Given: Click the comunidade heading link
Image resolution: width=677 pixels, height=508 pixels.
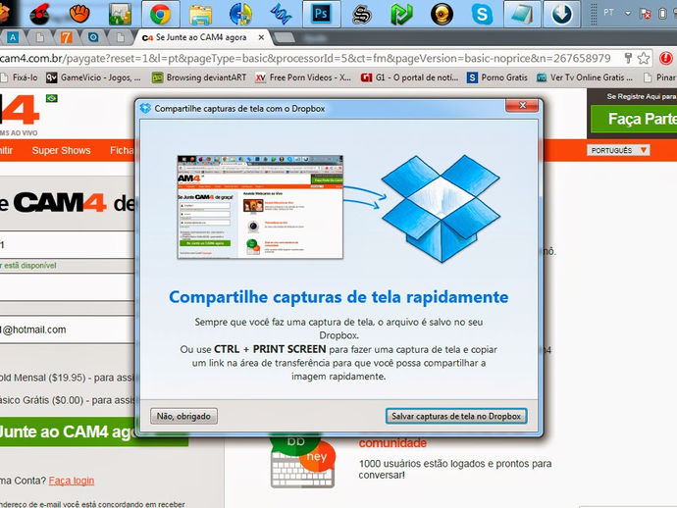Looking at the screenshot, I should coord(392,443).
